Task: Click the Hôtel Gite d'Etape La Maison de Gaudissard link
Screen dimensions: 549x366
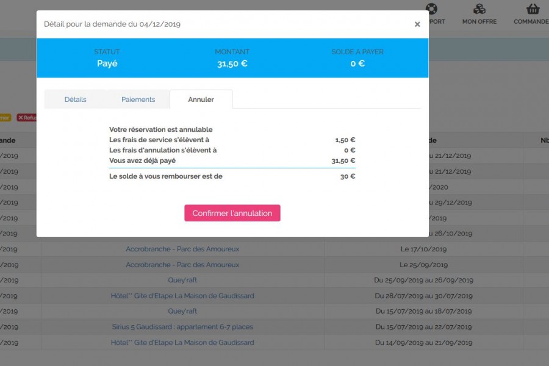Action: tap(182, 295)
